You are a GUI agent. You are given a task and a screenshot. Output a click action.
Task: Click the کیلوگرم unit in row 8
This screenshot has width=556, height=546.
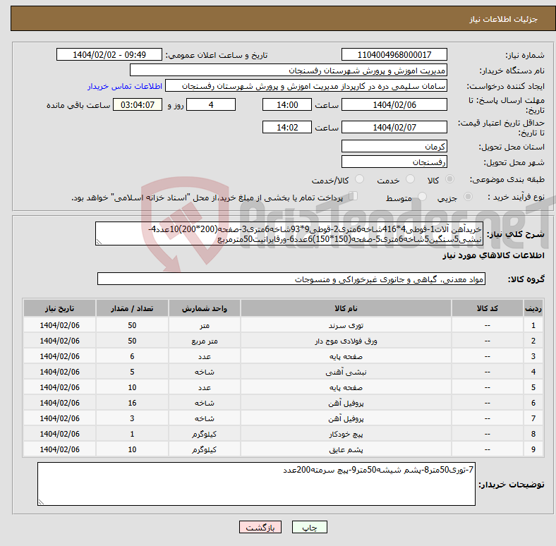(205, 435)
